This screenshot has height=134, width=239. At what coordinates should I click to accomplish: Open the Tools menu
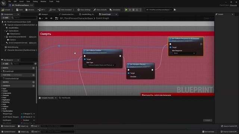pyautogui.click(x=51, y=1)
